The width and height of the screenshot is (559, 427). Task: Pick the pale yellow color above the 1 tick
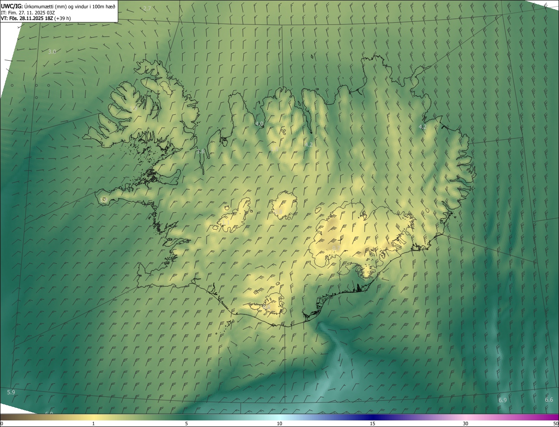pos(93,417)
